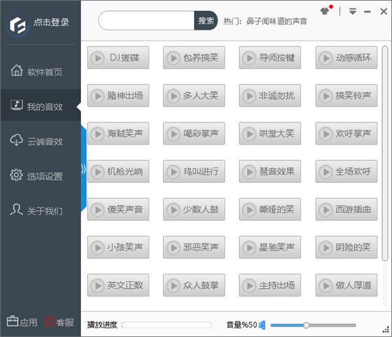Play the 傻笑声音 sound effect
Image resolution: width=392 pixels, height=337 pixels.
coord(118,209)
